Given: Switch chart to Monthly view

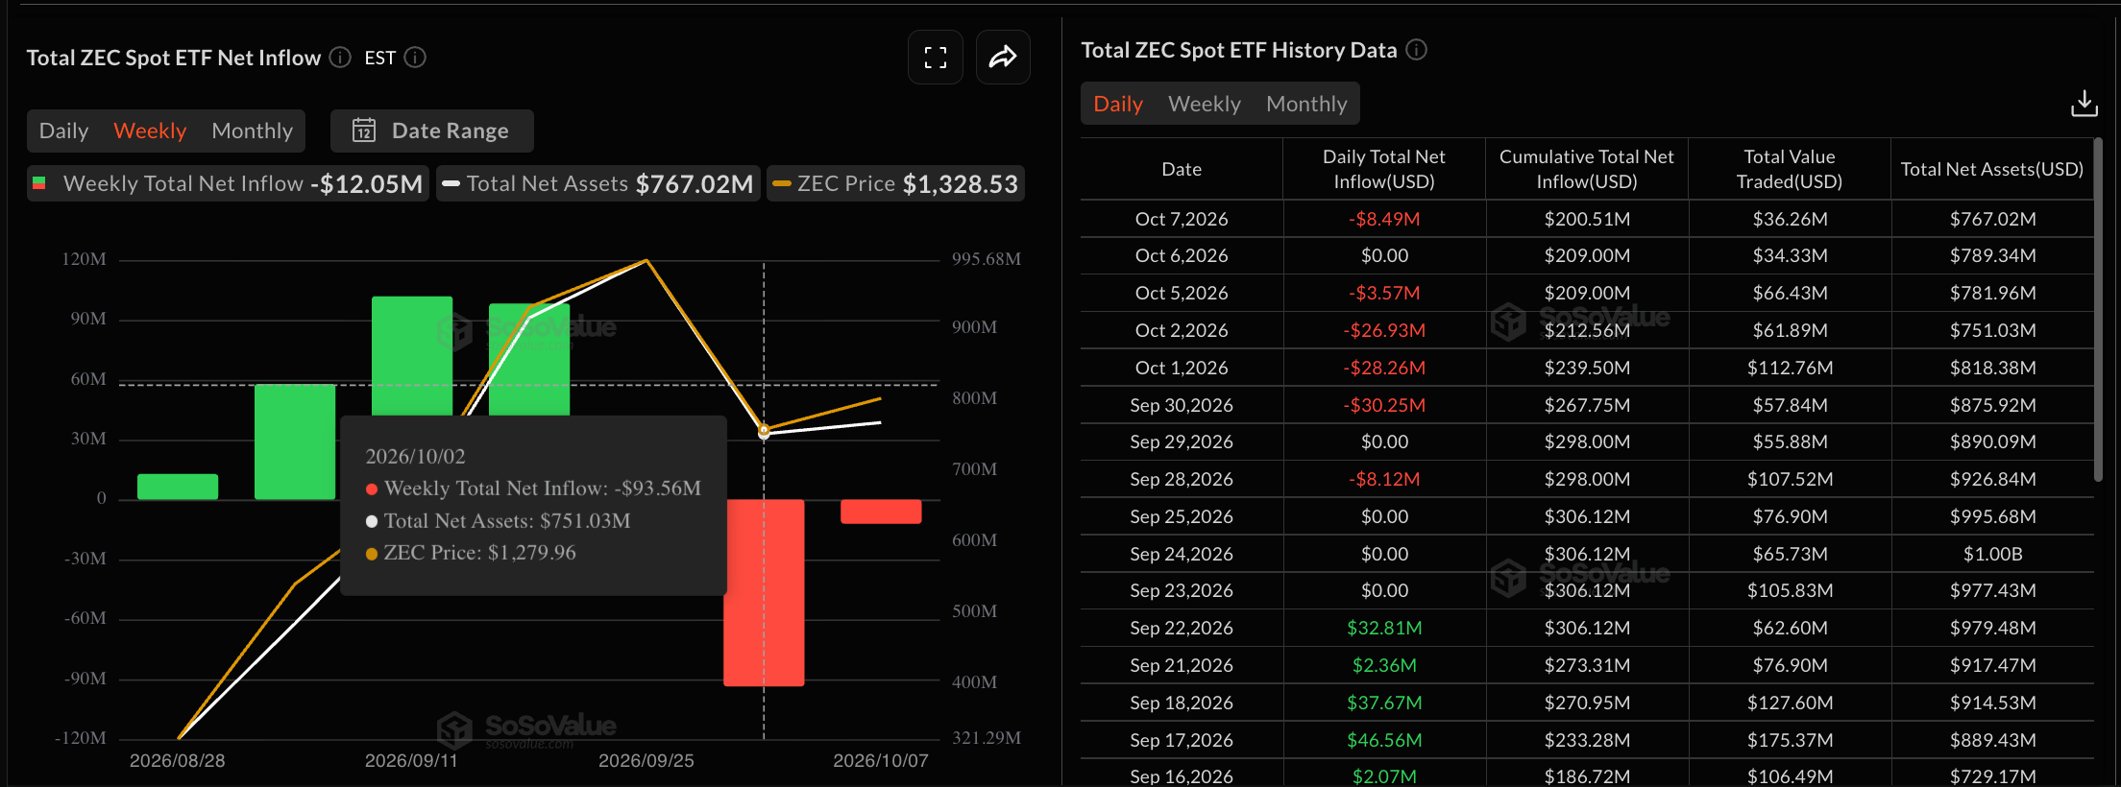Looking at the screenshot, I should point(252,131).
